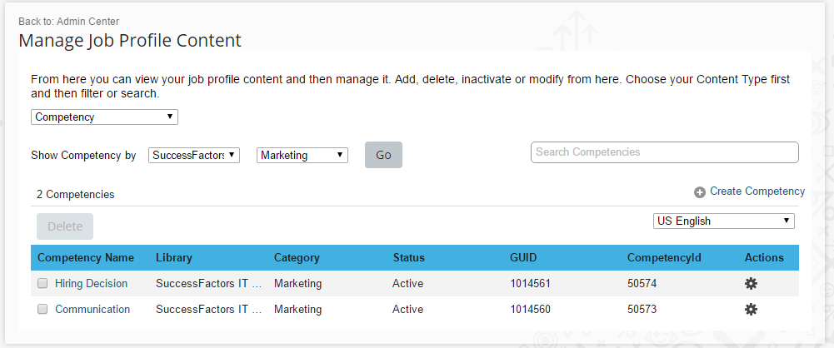Click the GUID column header
This screenshot has width=834, height=348.
click(523, 258)
